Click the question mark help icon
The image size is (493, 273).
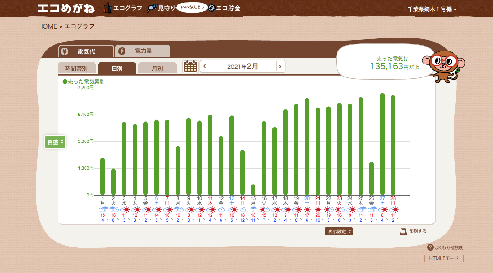pos(430,247)
